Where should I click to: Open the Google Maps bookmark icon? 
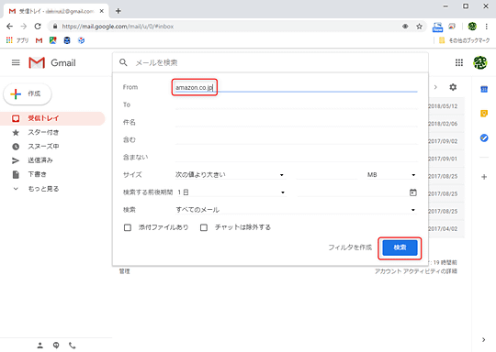coord(53,40)
